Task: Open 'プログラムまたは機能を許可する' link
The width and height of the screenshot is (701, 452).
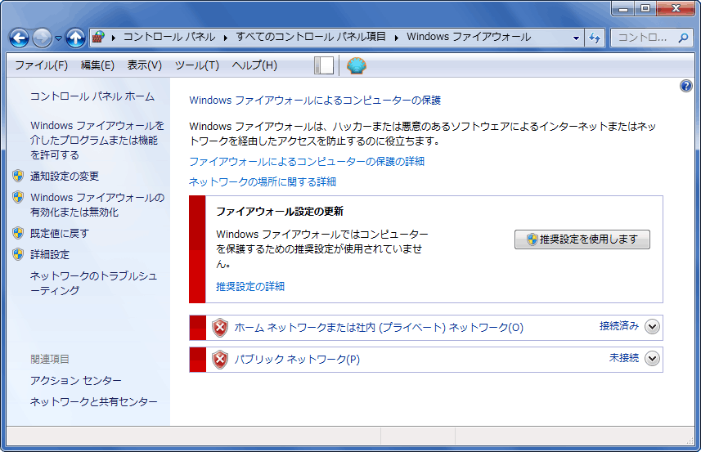Action: click(x=97, y=141)
